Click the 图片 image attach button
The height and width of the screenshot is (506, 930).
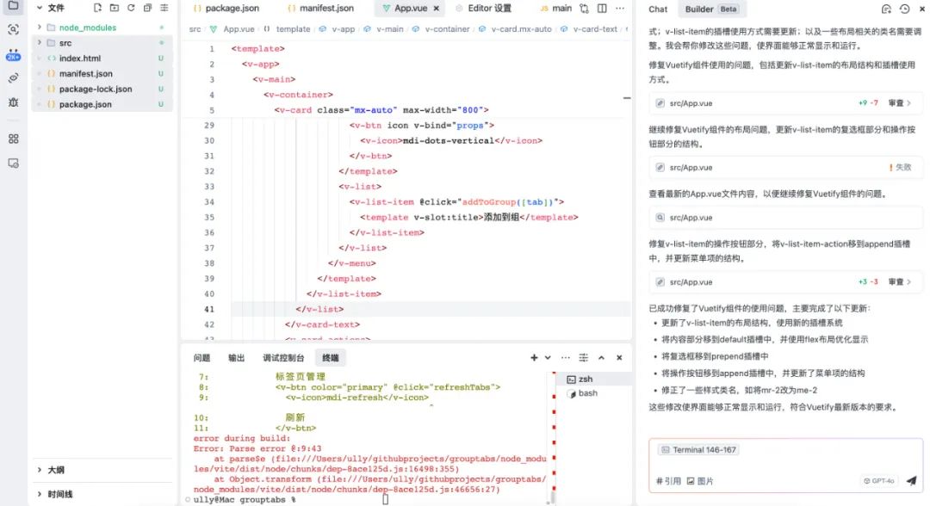tap(700, 481)
